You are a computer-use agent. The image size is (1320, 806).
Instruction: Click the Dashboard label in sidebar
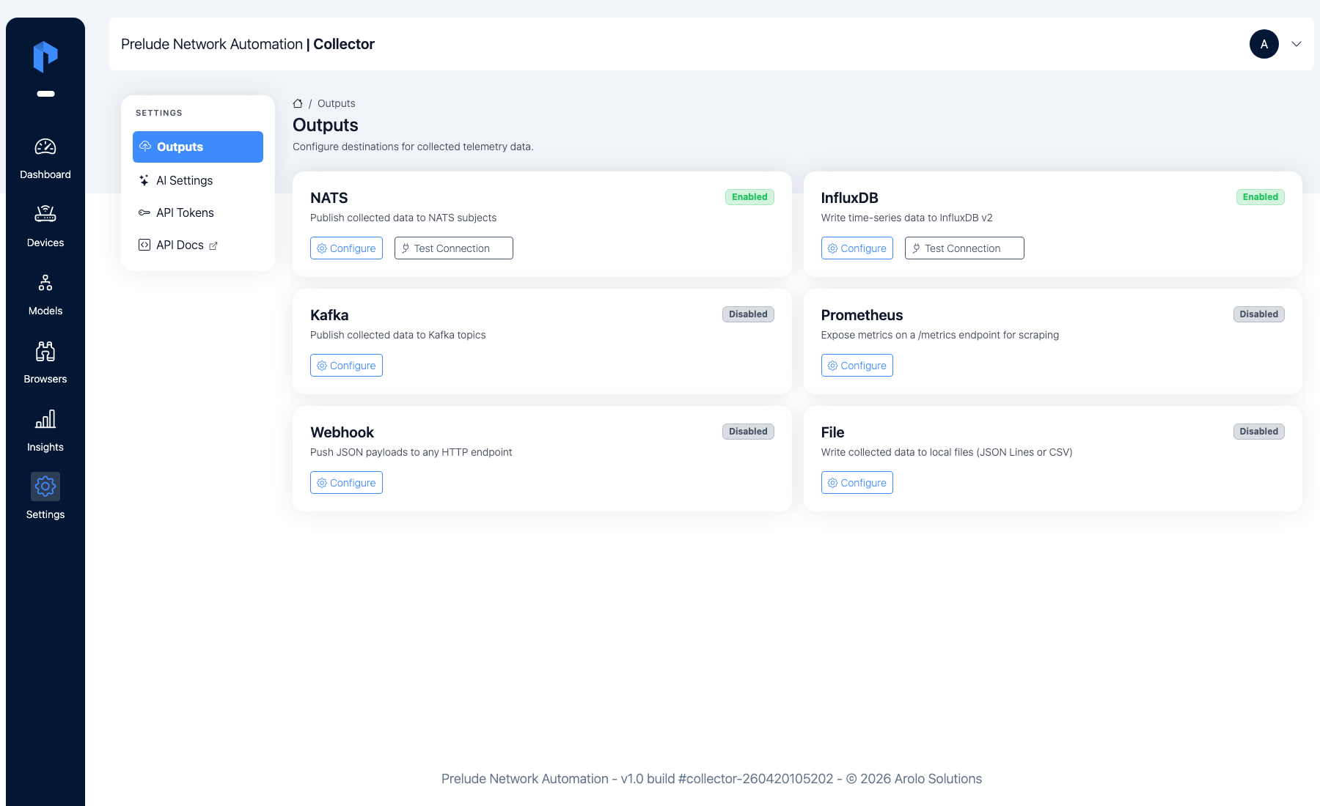pyautogui.click(x=45, y=174)
